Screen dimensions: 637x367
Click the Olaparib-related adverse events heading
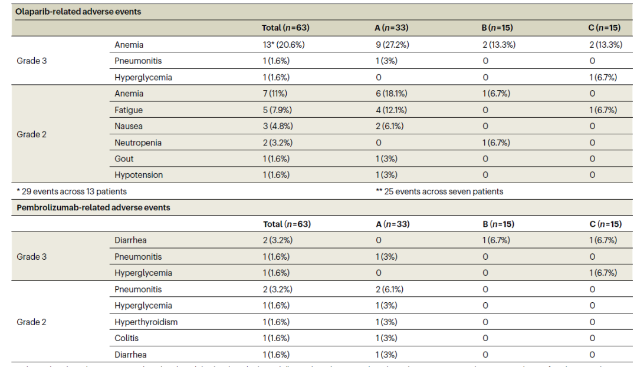[x=79, y=12]
